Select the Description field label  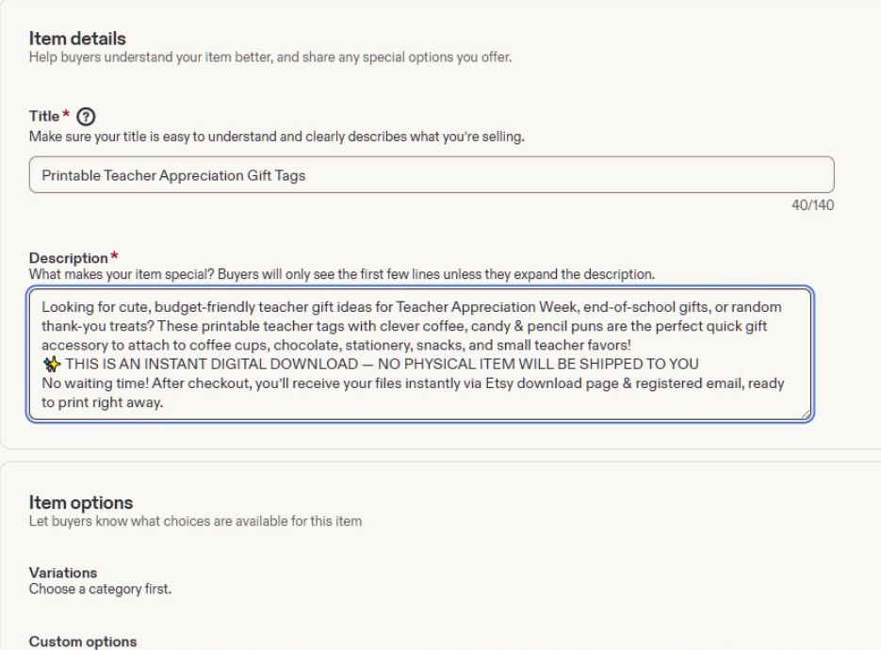tap(68, 258)
